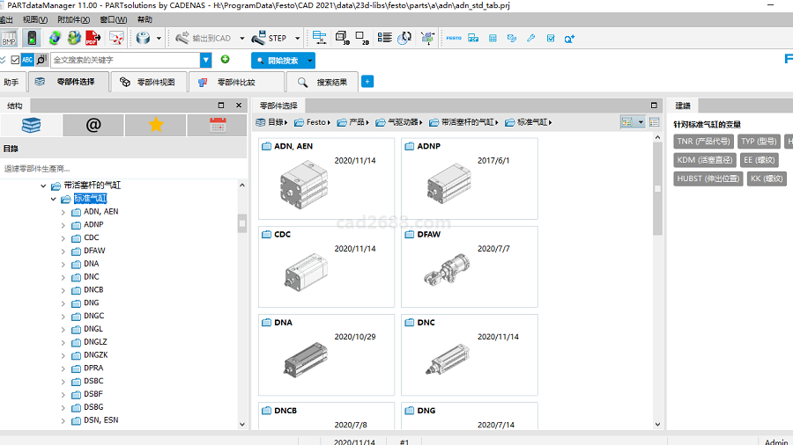Toggle the ABC text search mode
This screenshot has height=445, width=793.
(x=27, y=60)
